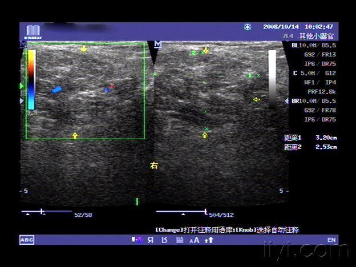Select the yellow down arrow atop right image
This screenshot has height=267, width=356.
point(206,50)
